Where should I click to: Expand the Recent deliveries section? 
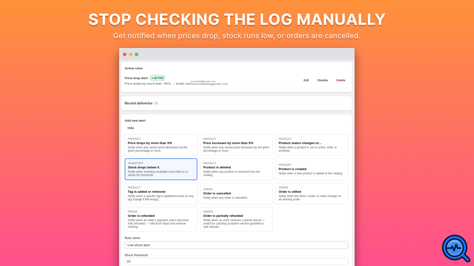coord(236,103)
